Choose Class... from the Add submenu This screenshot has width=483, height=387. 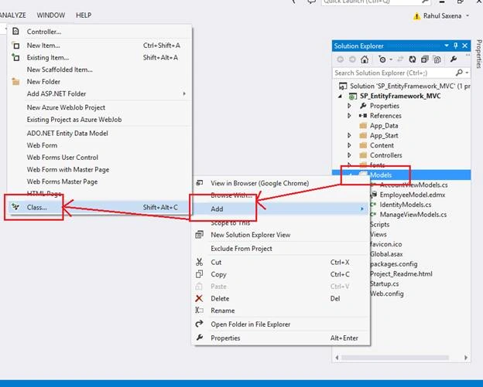point(100,207)
